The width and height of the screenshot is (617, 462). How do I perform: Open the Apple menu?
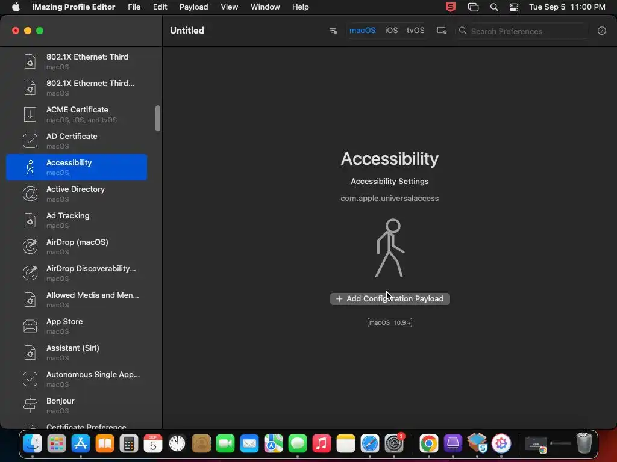coord(16,7)
